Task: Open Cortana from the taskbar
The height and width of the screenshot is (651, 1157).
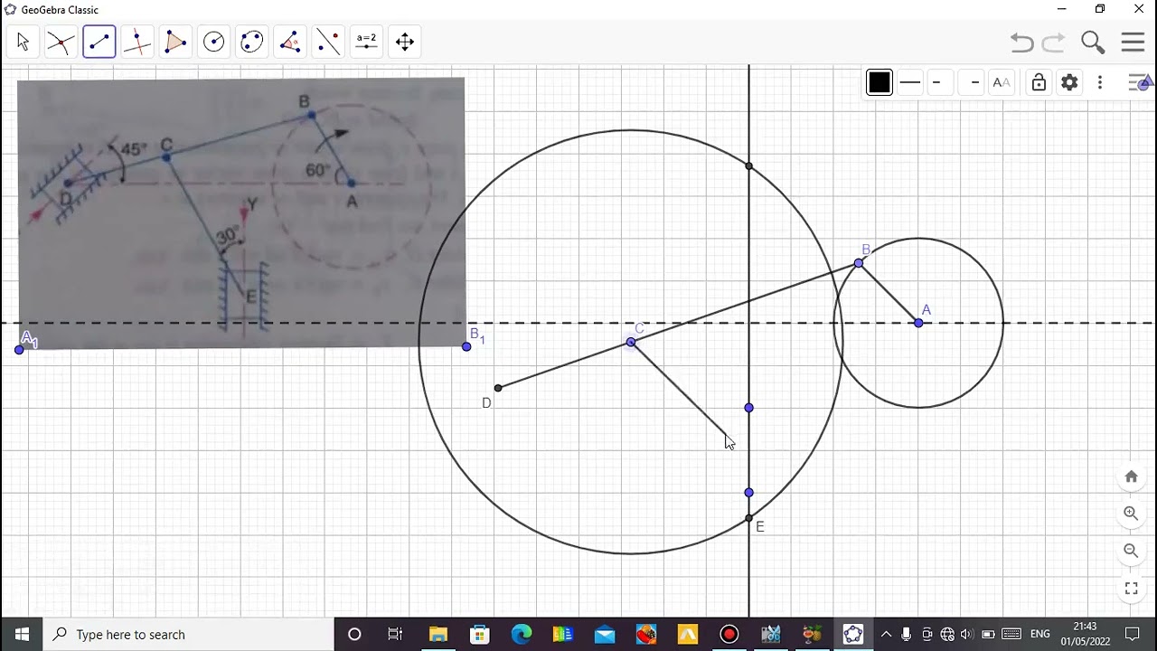Action: (354, 634)
